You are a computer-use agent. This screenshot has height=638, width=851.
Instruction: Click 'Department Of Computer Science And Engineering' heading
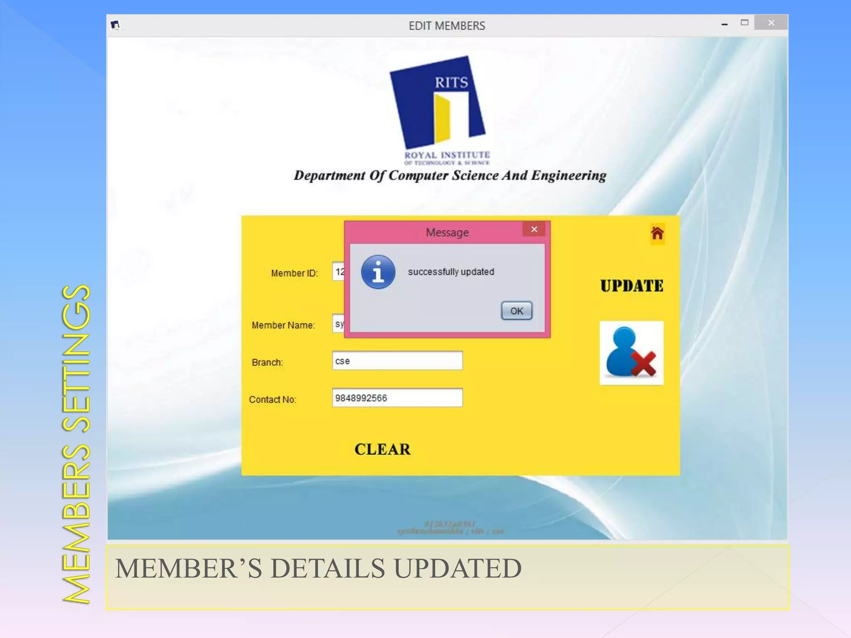click(450, 176)
